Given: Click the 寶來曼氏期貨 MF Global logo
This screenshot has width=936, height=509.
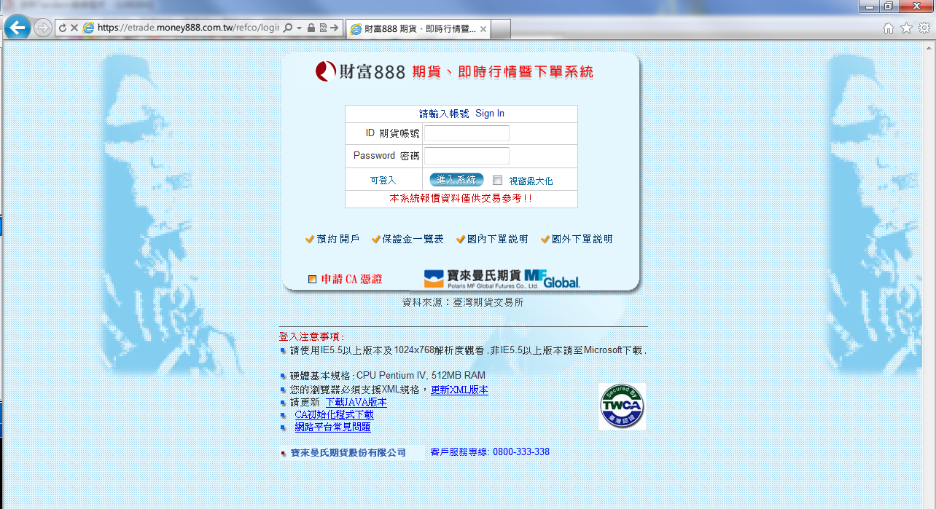Looking at the screenshot, I should pos(502,279).
